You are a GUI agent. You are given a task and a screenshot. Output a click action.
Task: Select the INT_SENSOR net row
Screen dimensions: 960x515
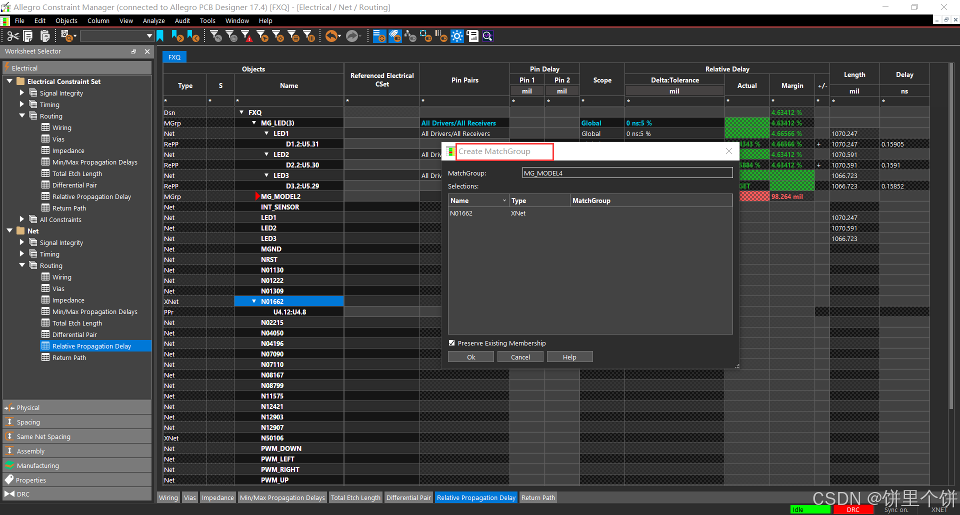(280, 207)
